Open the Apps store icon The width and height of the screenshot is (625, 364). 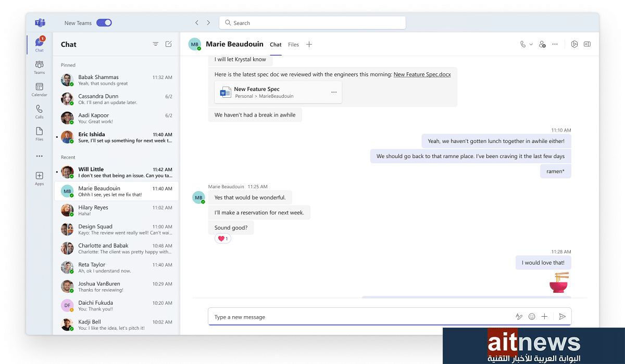click(39, 178)
